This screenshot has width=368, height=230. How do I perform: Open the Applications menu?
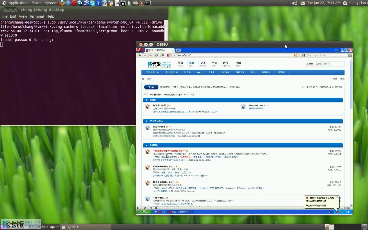[19, 3]
